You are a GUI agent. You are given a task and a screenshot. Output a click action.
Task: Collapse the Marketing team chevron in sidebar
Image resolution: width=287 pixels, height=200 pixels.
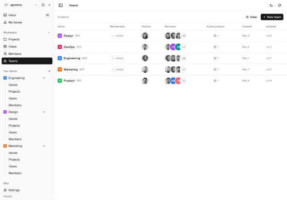pos(44,146)
